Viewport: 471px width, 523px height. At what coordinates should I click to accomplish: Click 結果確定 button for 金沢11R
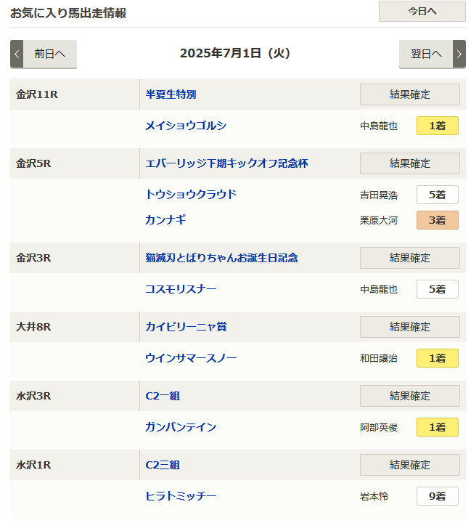pyautogui.click(x=409, y=94)
